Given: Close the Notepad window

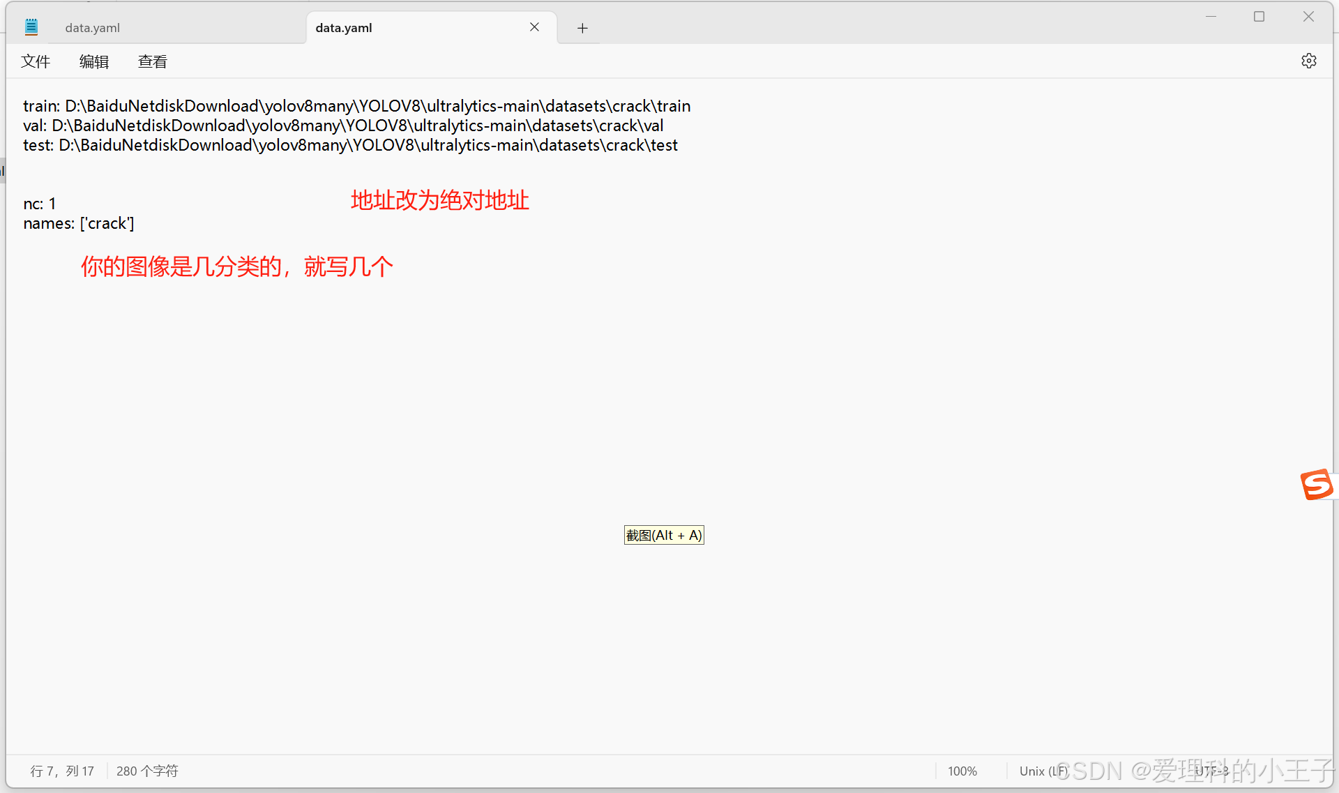Looking at the screenshot, I should point(1308,17).
